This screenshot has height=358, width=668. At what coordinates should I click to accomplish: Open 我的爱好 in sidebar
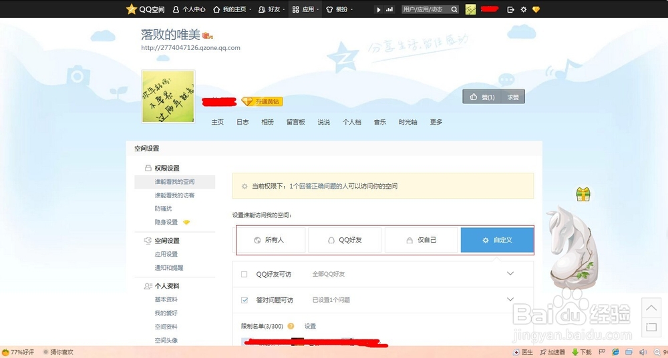point(166,313)
